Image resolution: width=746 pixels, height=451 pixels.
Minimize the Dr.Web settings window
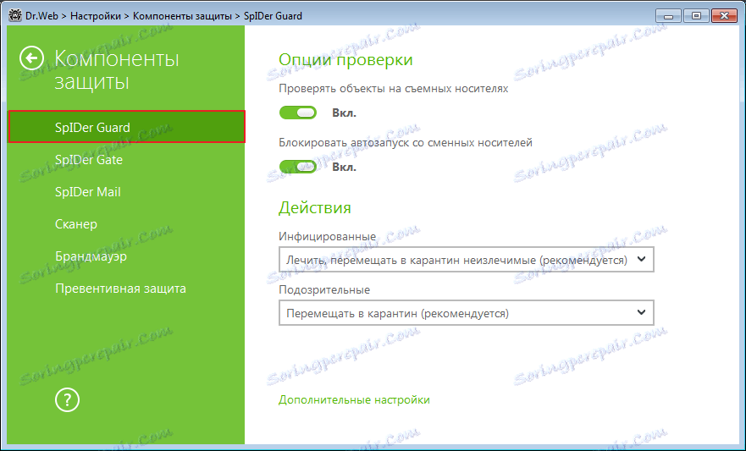click(668, 16)
